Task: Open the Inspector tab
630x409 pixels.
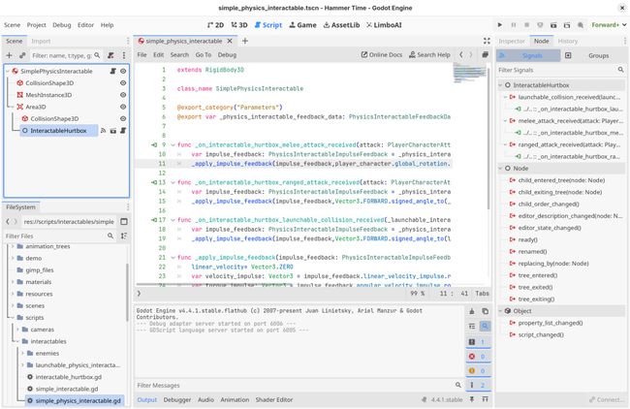Action: [512, 41]
